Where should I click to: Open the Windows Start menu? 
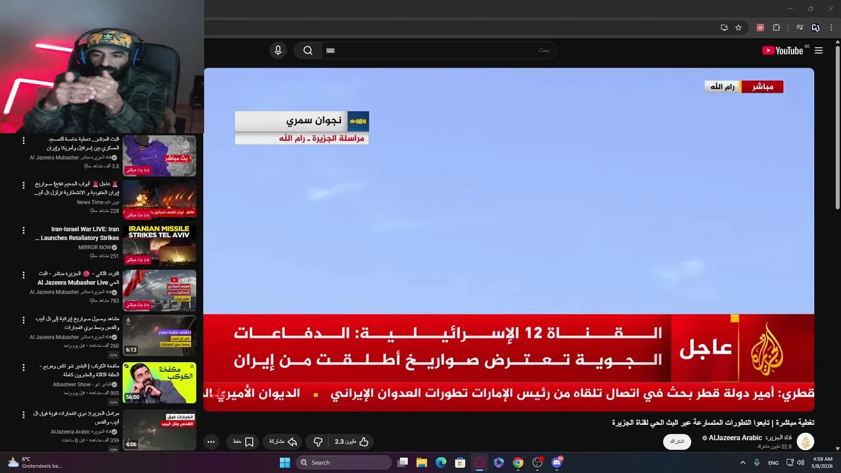(284, 462)
